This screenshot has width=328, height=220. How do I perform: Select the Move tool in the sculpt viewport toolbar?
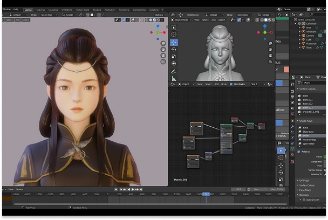[x=174, y=42]
